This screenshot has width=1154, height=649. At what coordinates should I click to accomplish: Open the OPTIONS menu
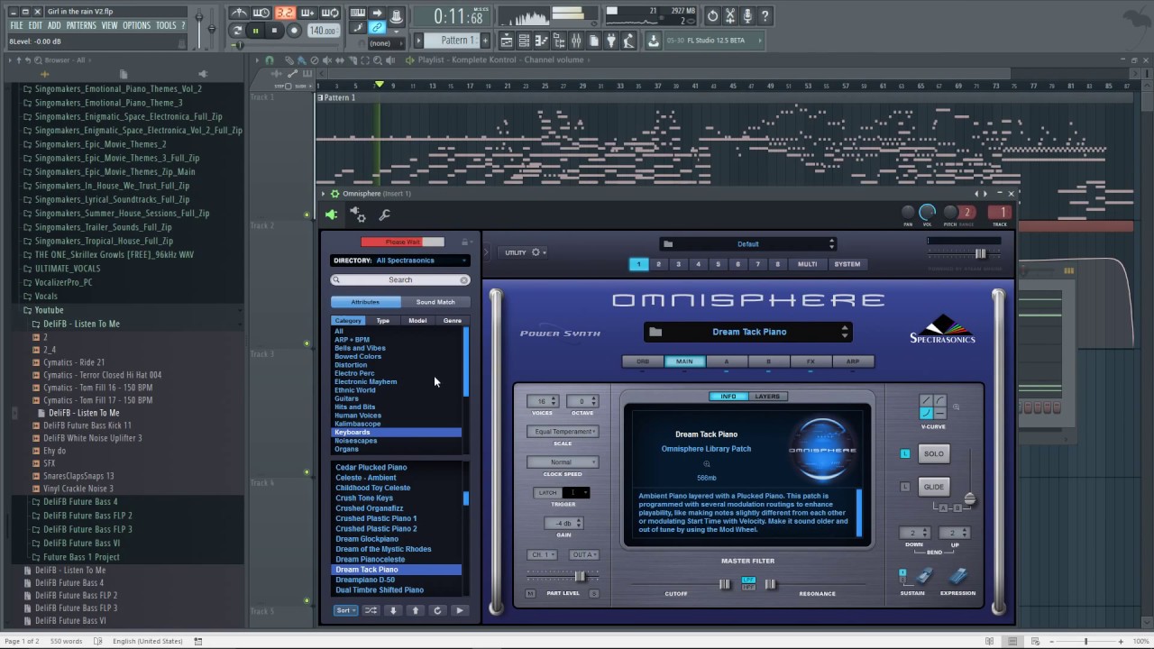[136, 25]
